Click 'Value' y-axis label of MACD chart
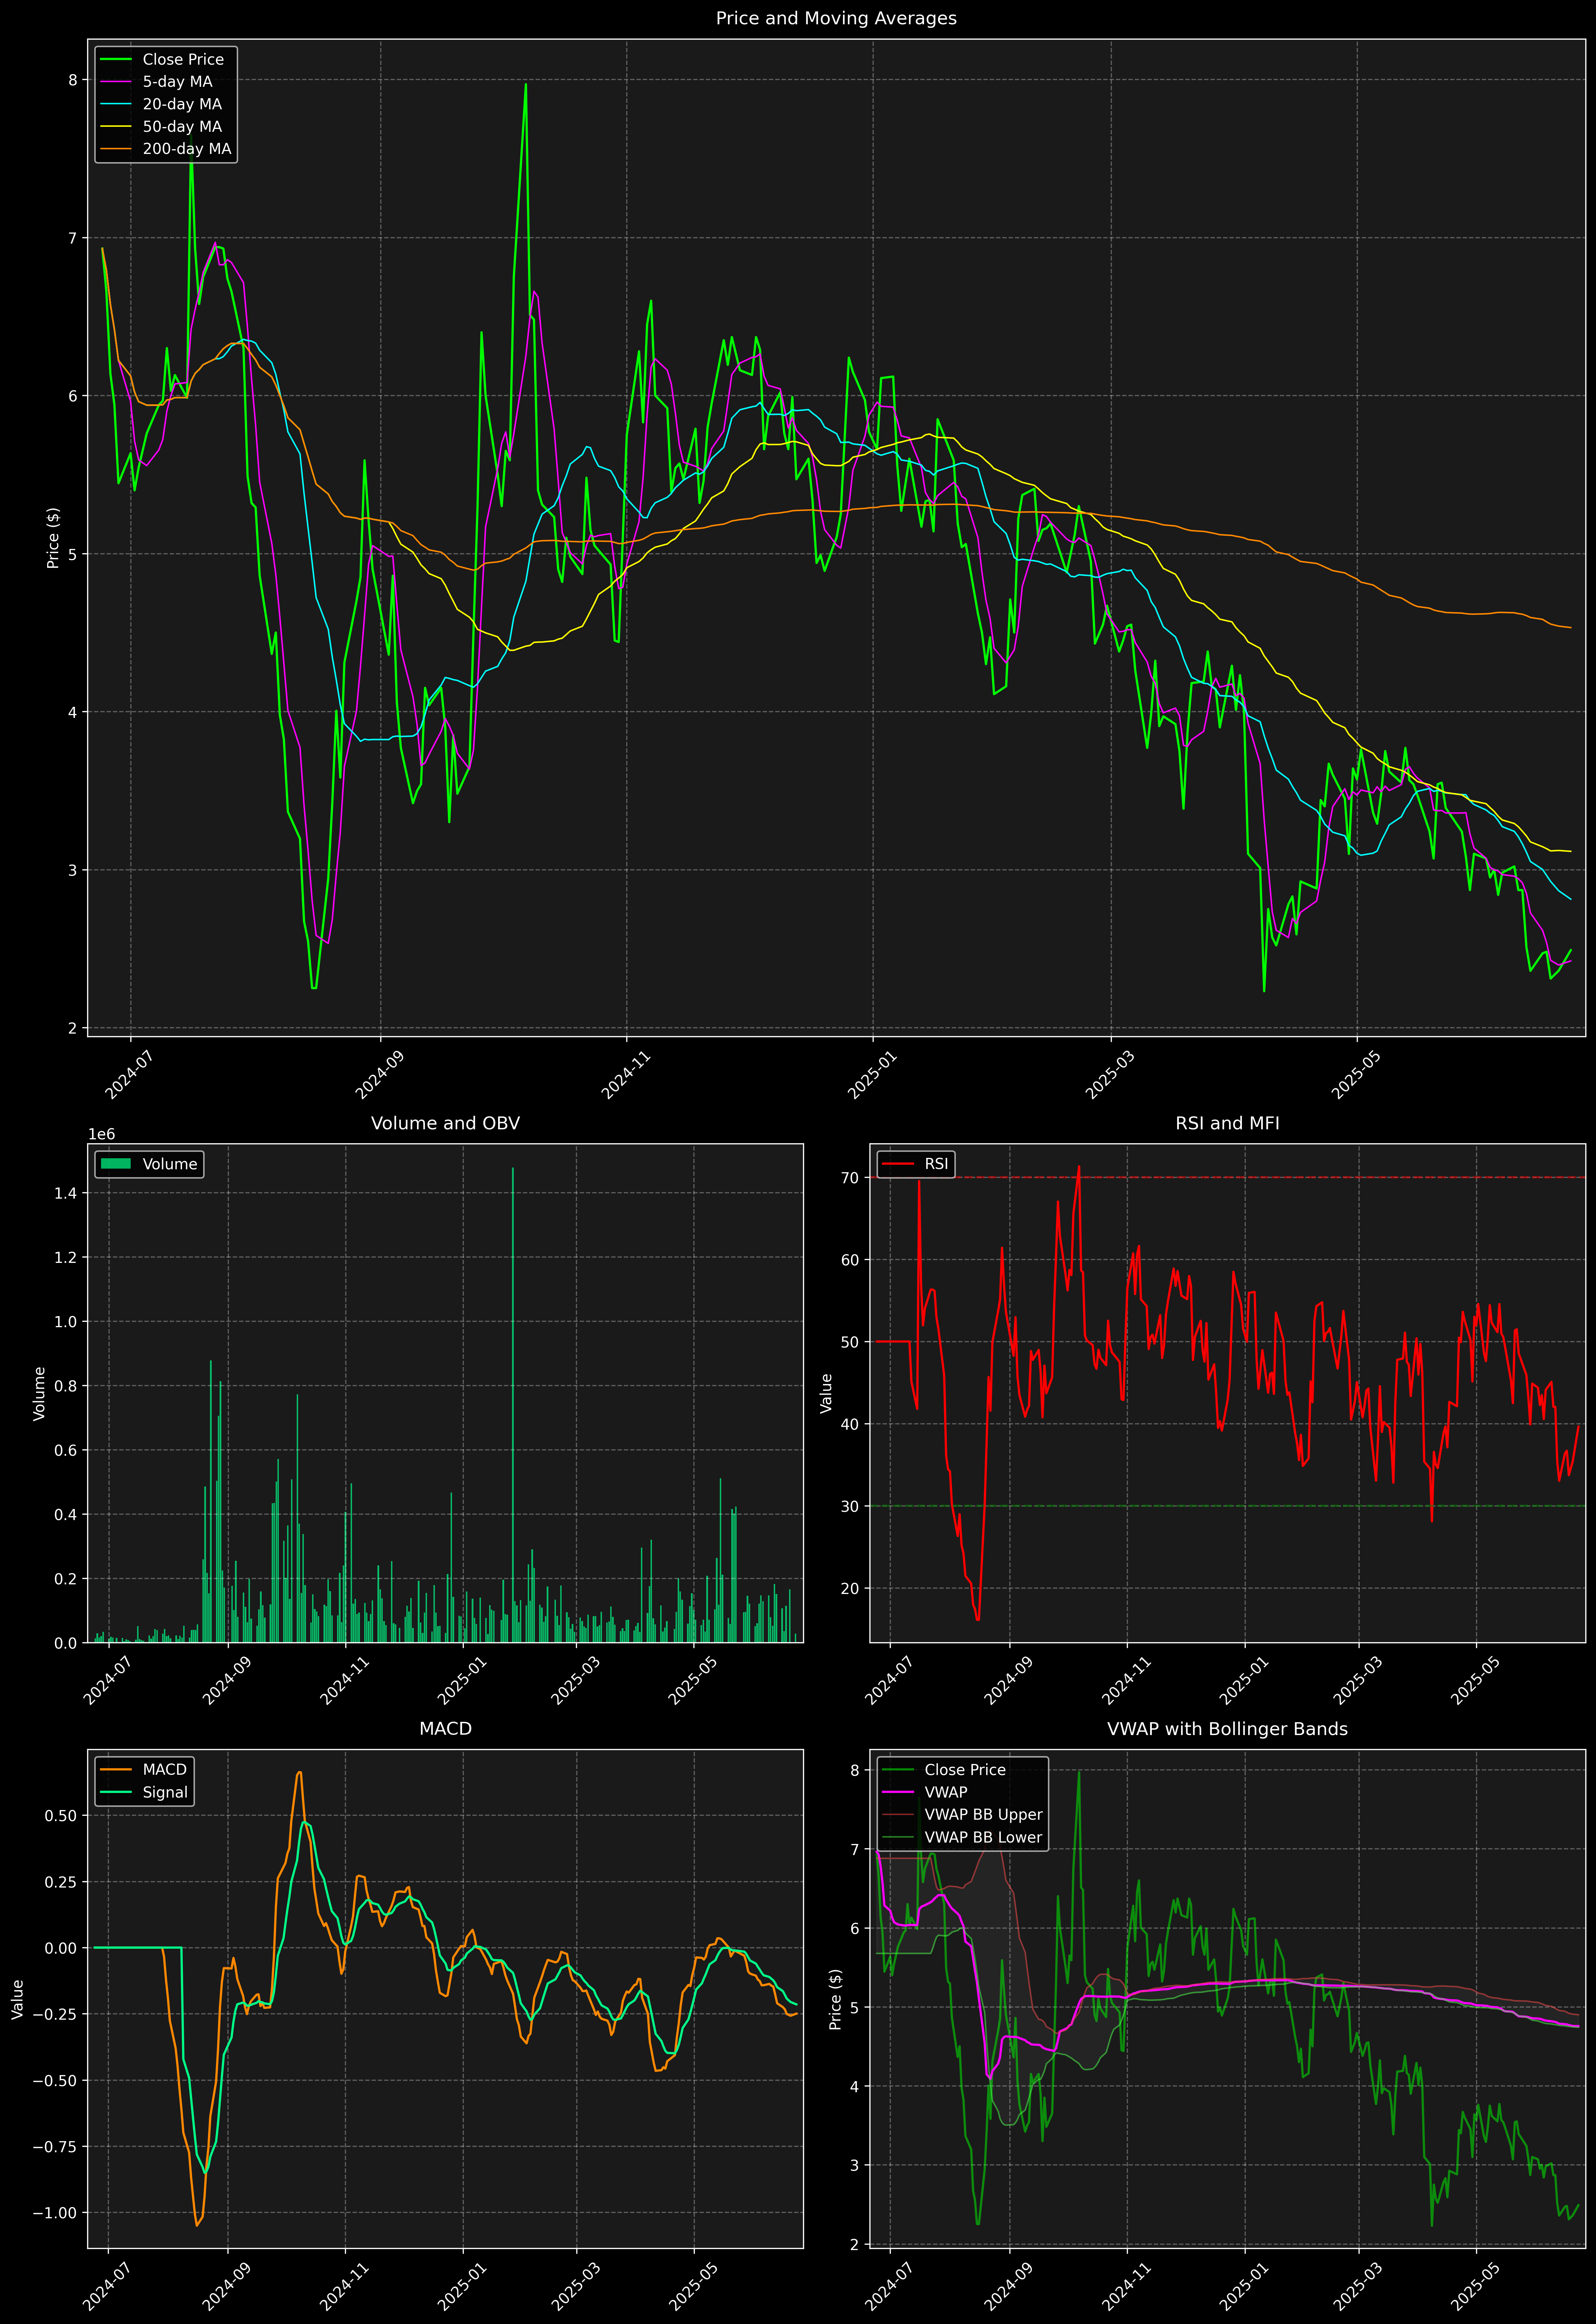This screenshot has width=1596, height=2324. [17, 1999]
